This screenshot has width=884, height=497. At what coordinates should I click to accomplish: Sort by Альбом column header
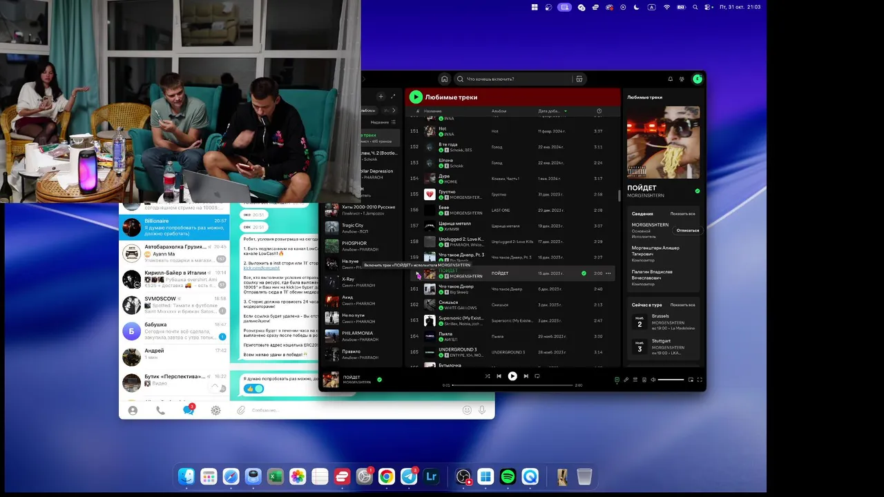[499, 111]
